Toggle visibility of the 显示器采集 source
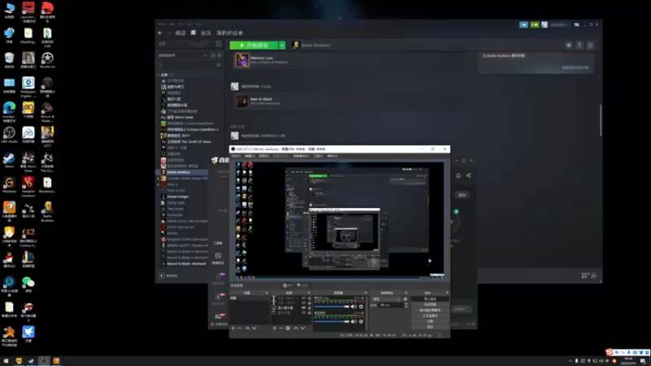Screen dimensions: 651x366 pyautogui.click(x=304, y=308)
